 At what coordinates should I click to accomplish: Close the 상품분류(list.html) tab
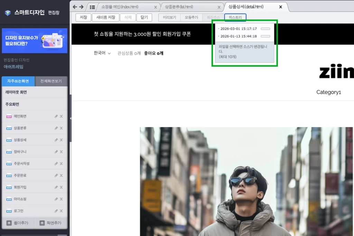(x=219, y=7)
